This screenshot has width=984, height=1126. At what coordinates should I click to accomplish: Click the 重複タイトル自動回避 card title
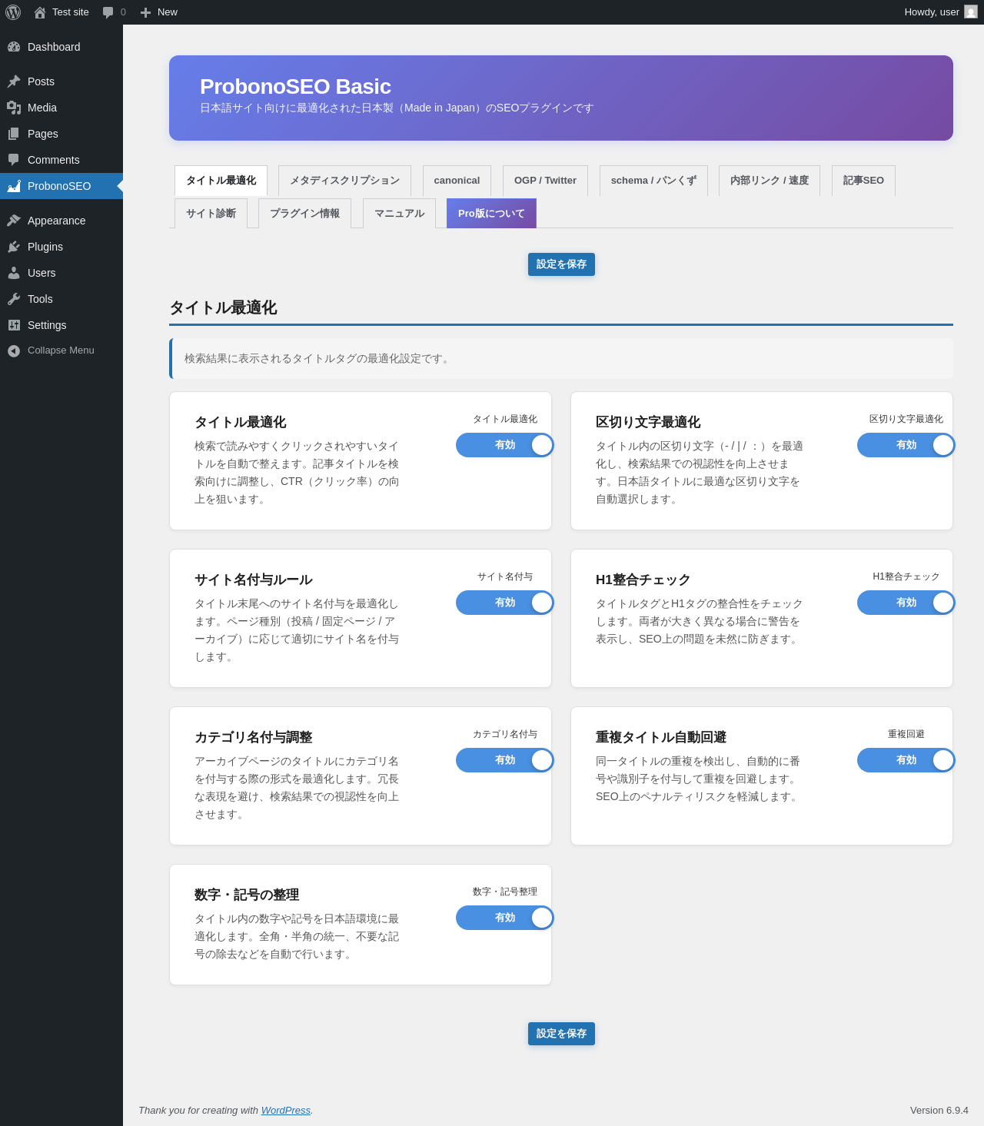click(x=661, y=737)
